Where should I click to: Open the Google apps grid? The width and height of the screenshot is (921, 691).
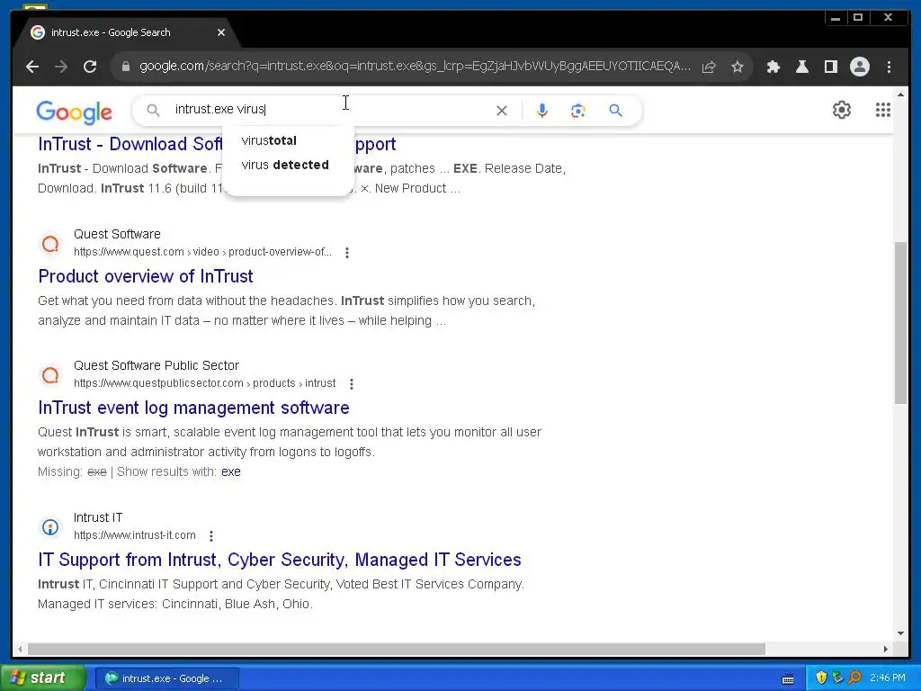(x=883, y=110)
